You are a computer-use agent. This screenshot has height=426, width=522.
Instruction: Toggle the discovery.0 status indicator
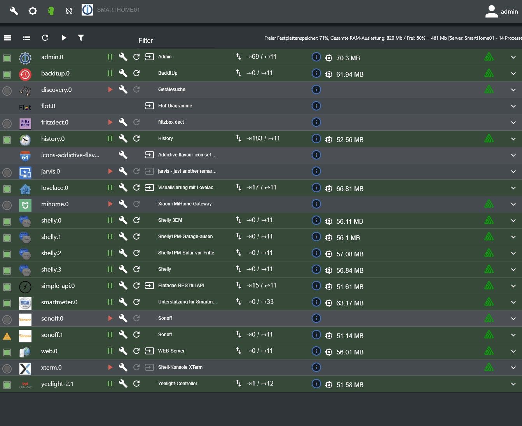point(7,91)
